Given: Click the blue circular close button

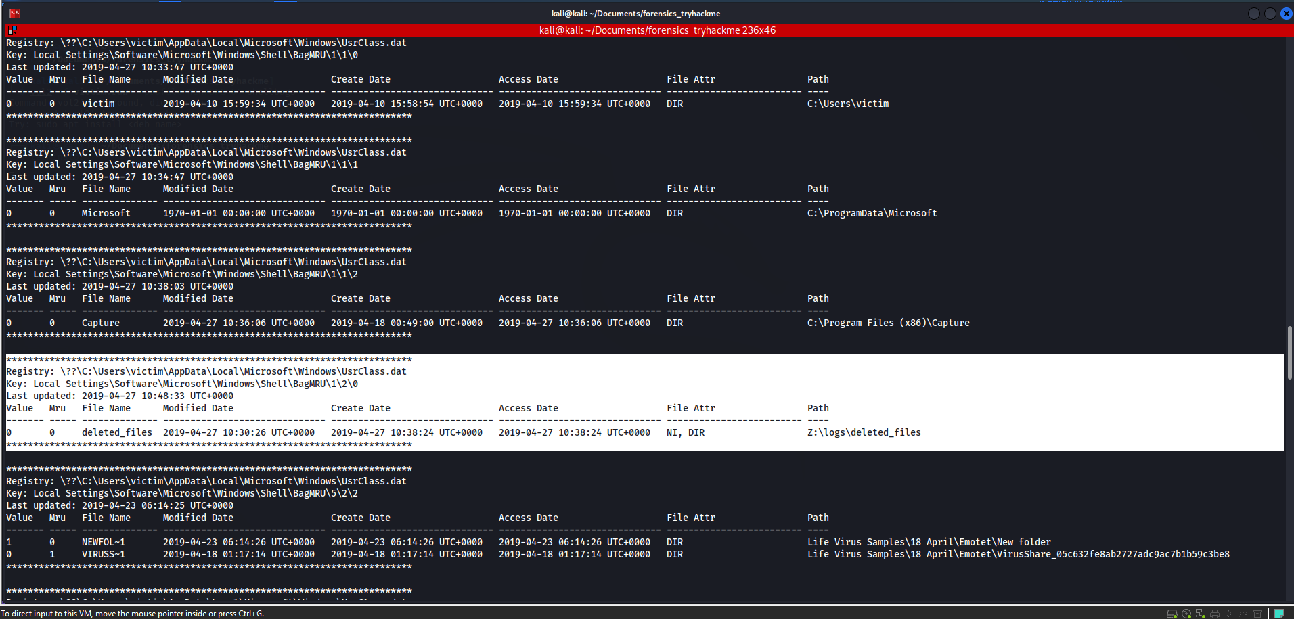Looking at the screenshot, I should pyautogui.click(x=1287, y=13).
